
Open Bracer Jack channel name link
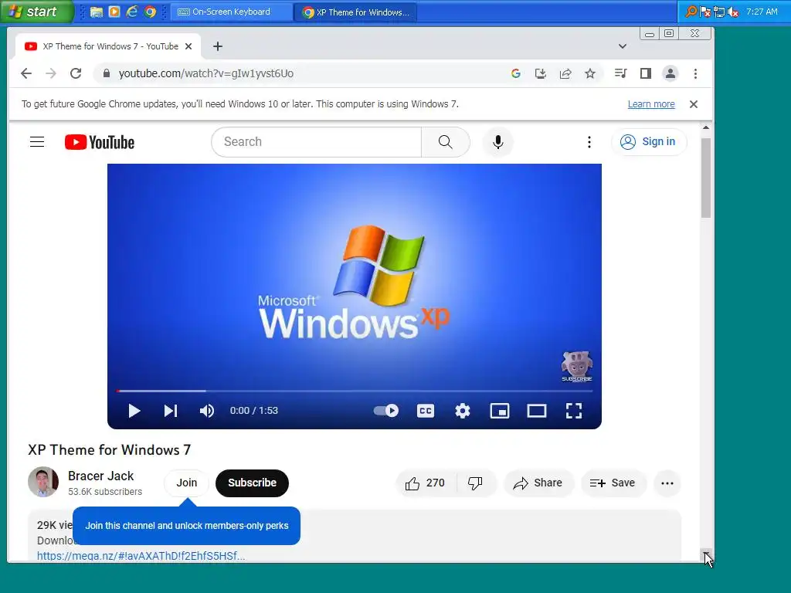click(x=101, y=476)
